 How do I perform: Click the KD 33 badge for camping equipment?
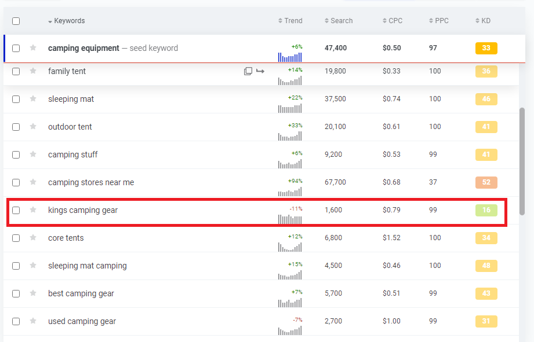click(486, 48)
